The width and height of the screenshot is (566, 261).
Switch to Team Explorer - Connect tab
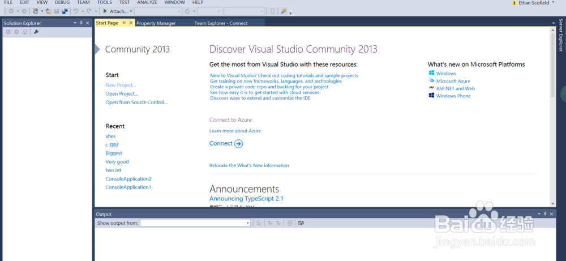pyautogui.click(x=221, y=23)
